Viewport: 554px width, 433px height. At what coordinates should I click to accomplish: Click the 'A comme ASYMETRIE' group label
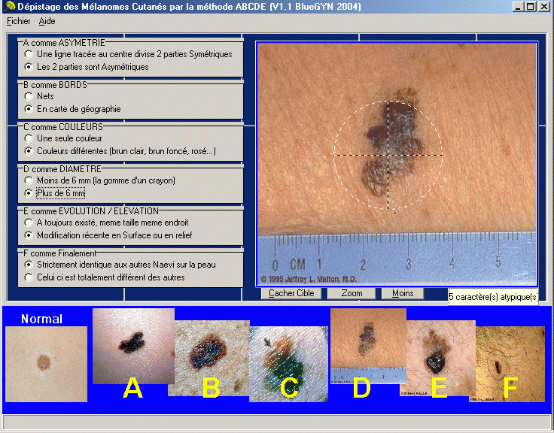tap(64, 43)
